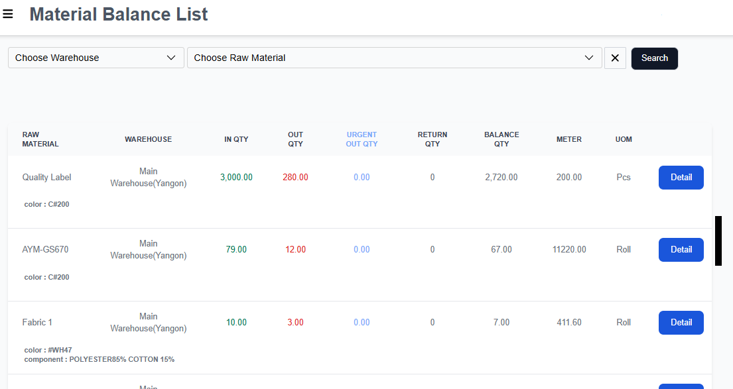
Task: Click the Meter column header
Action: click(x=569, y=139)
